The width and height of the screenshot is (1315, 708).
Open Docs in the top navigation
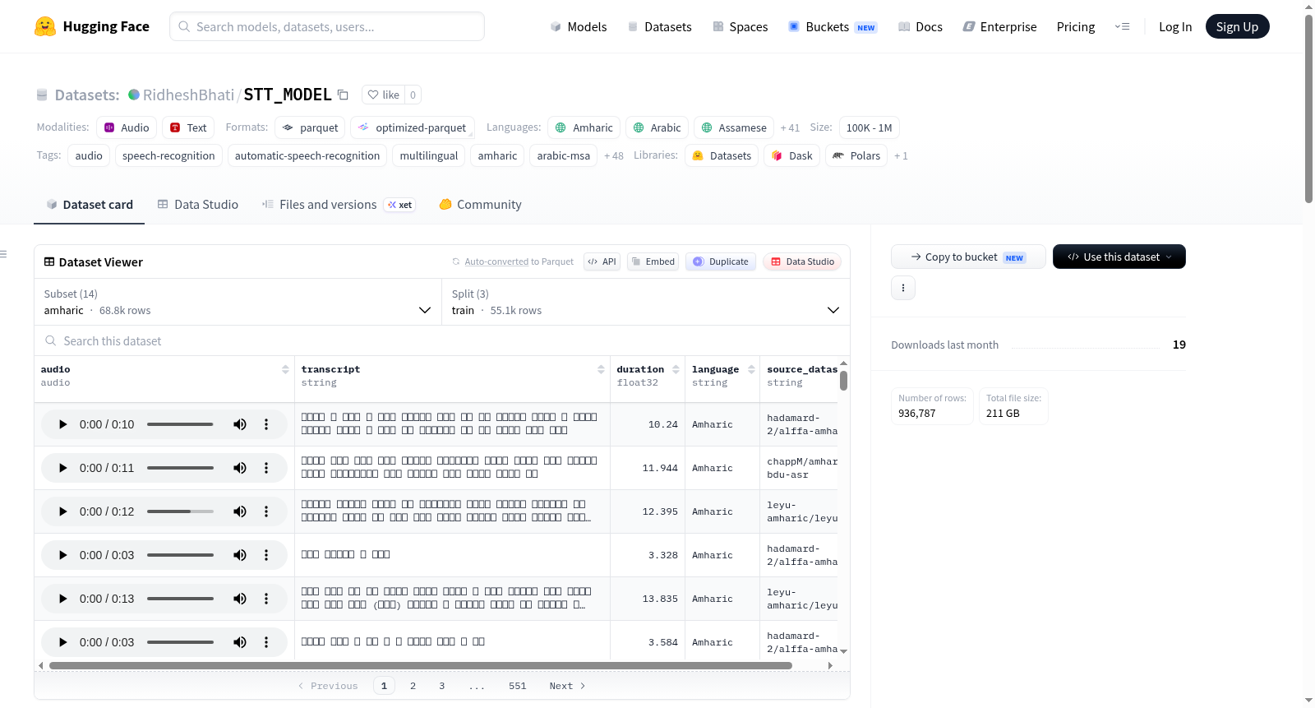click(920, 26)
